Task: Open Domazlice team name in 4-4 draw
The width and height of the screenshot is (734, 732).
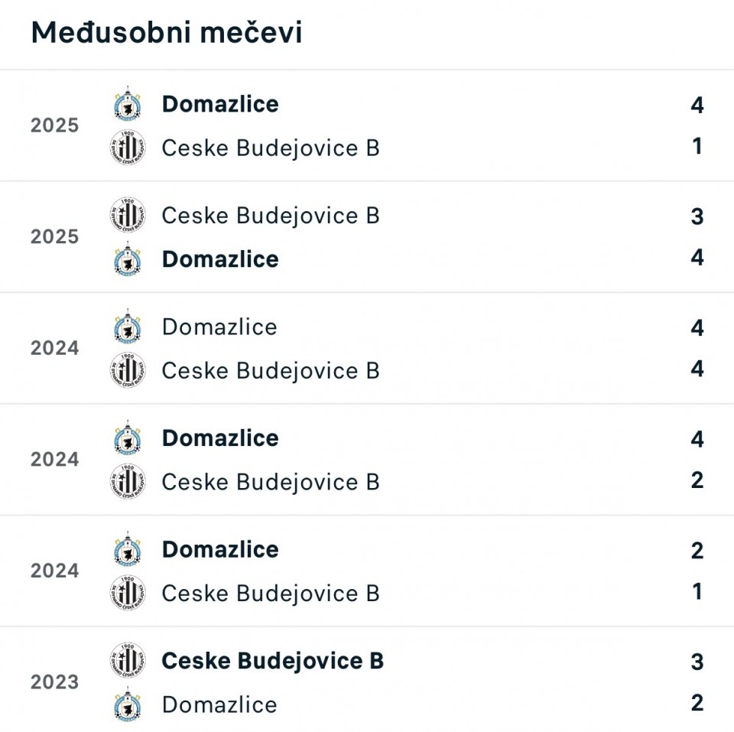Action: 219,327
